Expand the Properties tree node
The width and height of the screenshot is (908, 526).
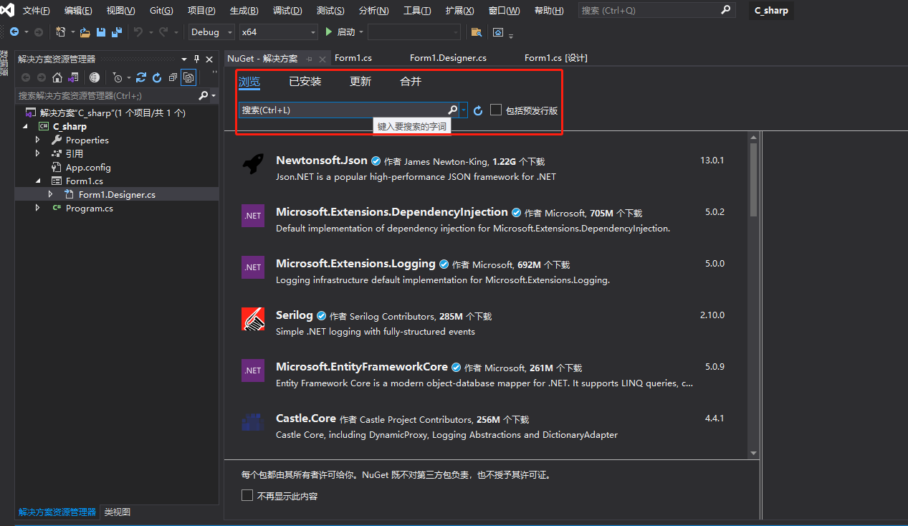point(38,140)
